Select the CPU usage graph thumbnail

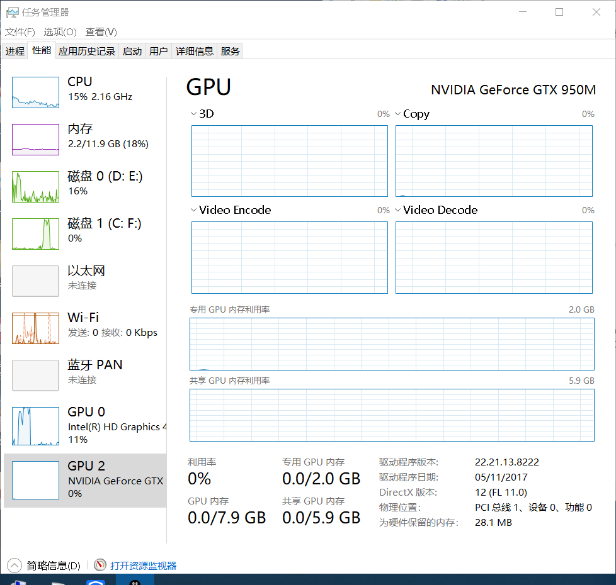tap(35, 92)
